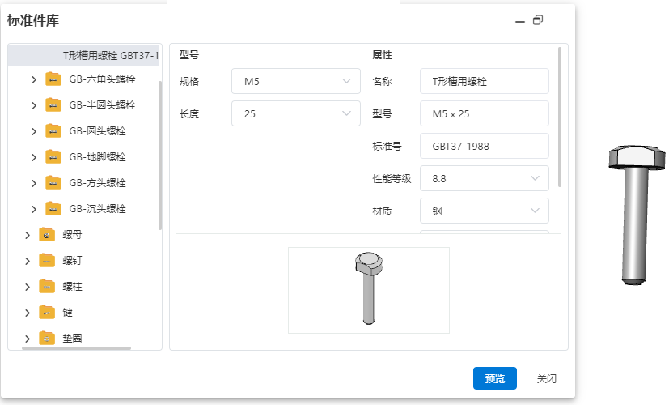Click the 垫圈 folder icon
This screenshot has height=405, width=669.
pyautogui.click(x=47, y=339)
